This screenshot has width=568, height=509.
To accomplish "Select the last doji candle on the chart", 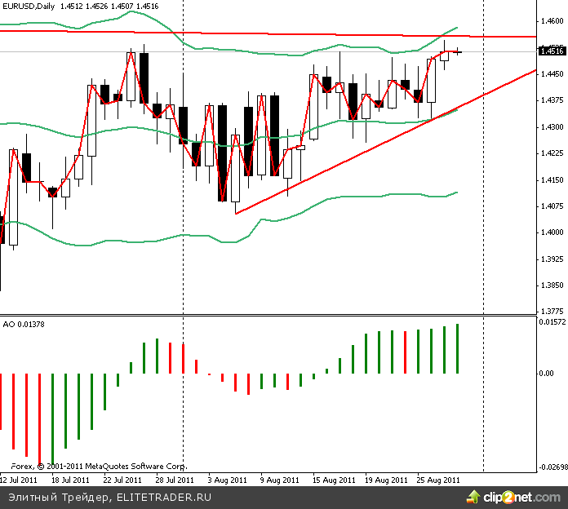I will point(458,52).
